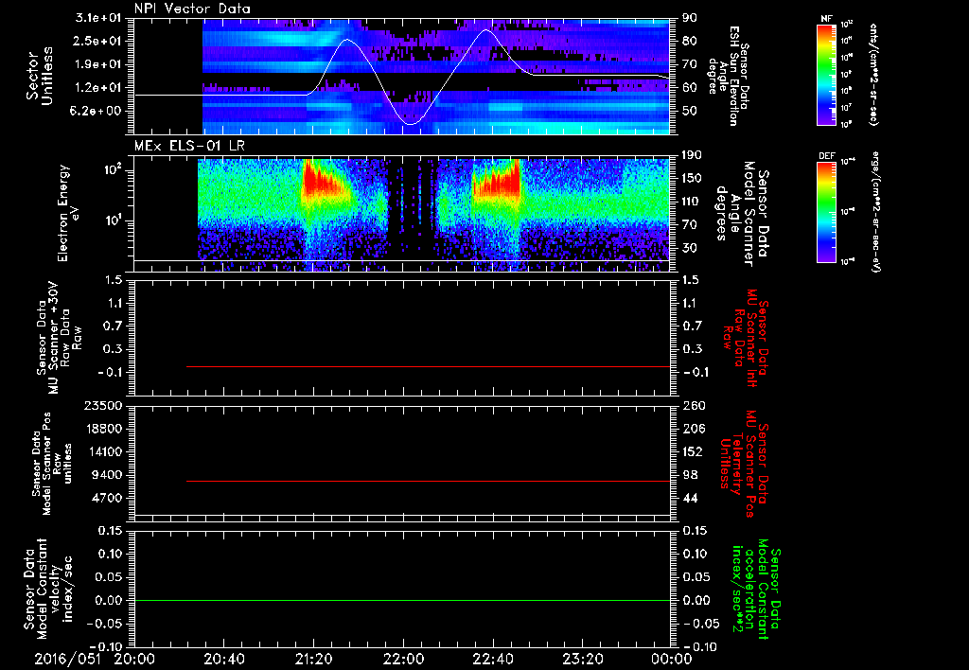969x670 pixels.
Task: Select the "Model Scanner Pos Raw" axis label
Action: [52, 464]
